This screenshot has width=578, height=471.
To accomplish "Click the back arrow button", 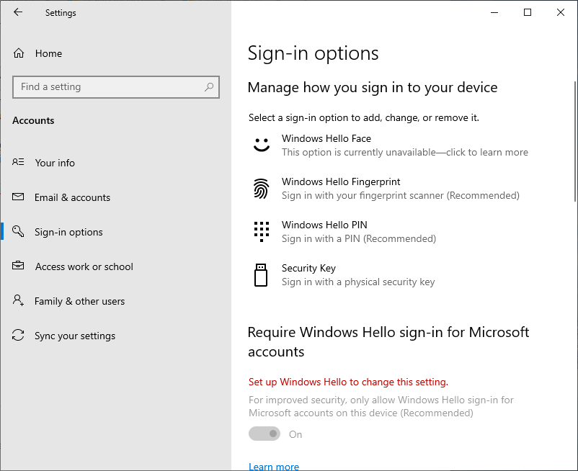I will pos(17,12).
